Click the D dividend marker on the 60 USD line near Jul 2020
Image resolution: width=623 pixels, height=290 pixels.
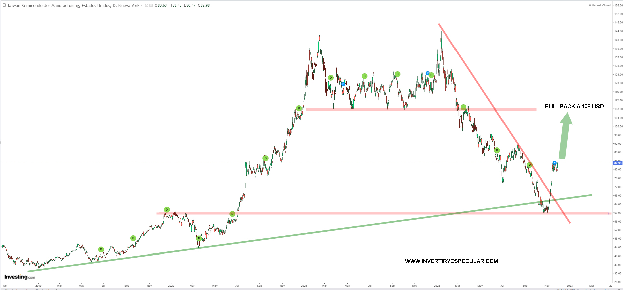click(232, 214)
